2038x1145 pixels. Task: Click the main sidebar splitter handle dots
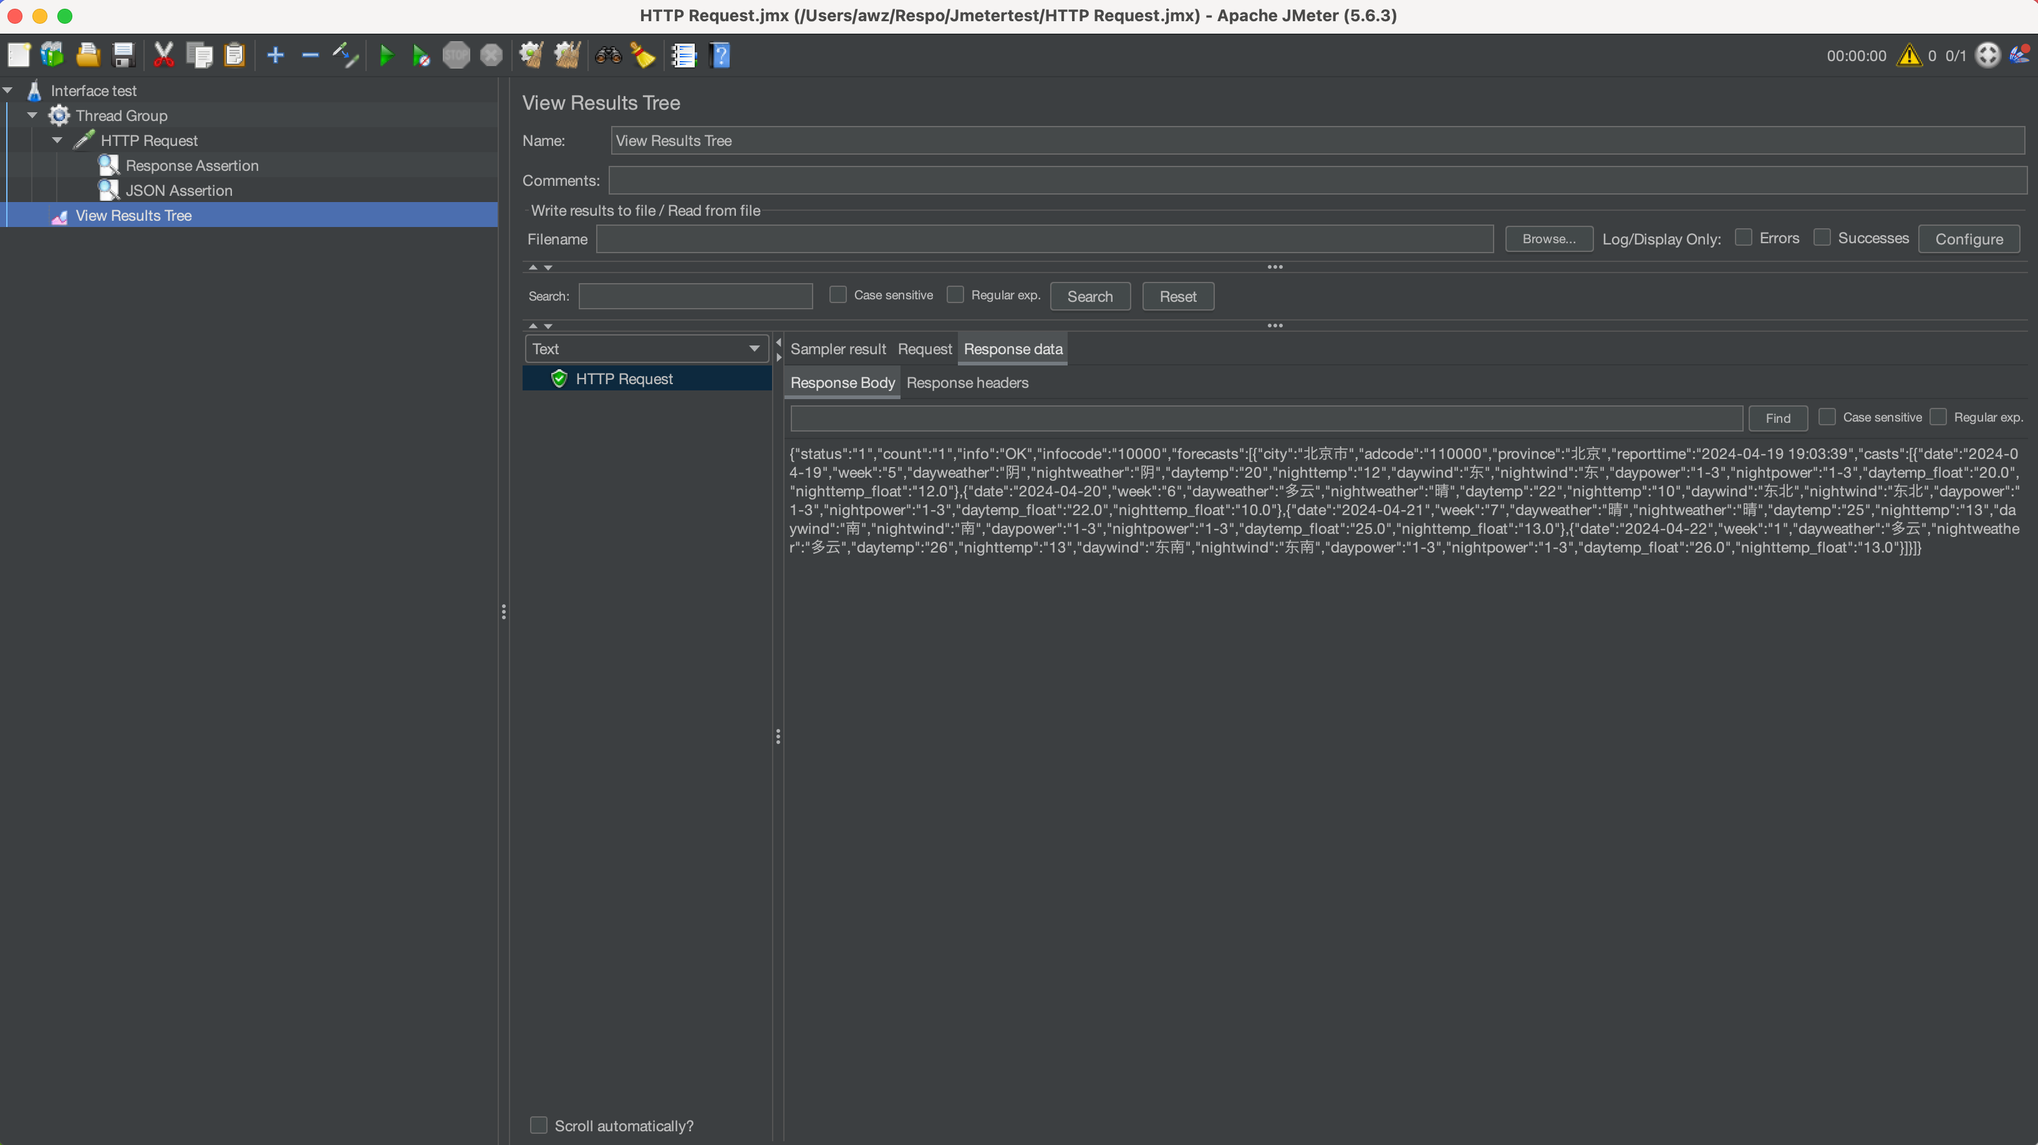point(503,612)
